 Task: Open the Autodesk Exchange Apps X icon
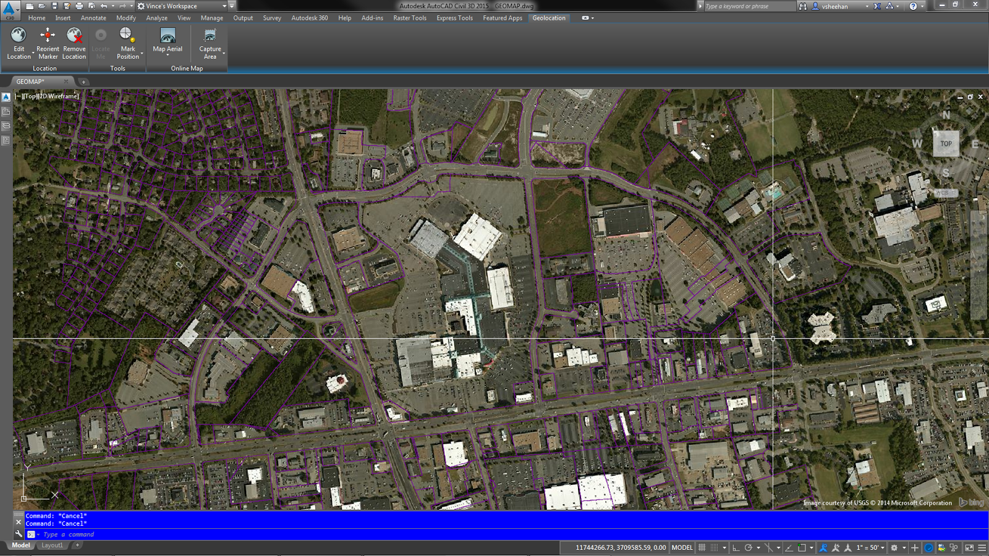point(877,6)
